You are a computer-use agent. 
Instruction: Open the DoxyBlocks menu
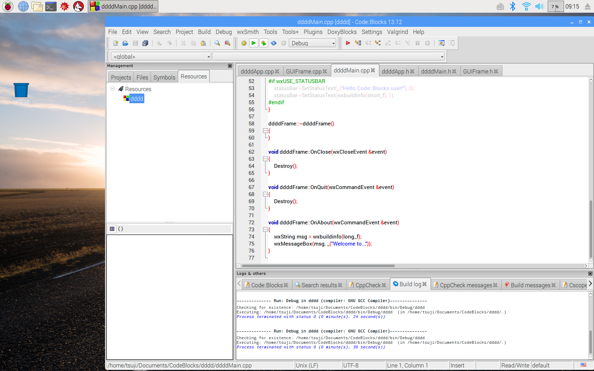click(x=342, y=32)
